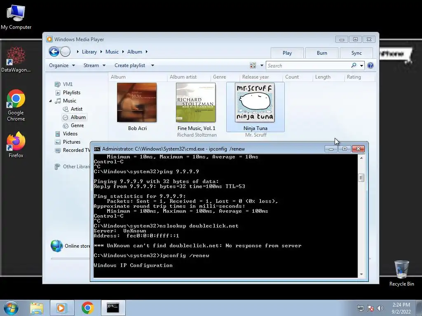Viewport: 422px width, 316px height.
Task: Open Action Center flag tray icon
Action: click(370, 308)
